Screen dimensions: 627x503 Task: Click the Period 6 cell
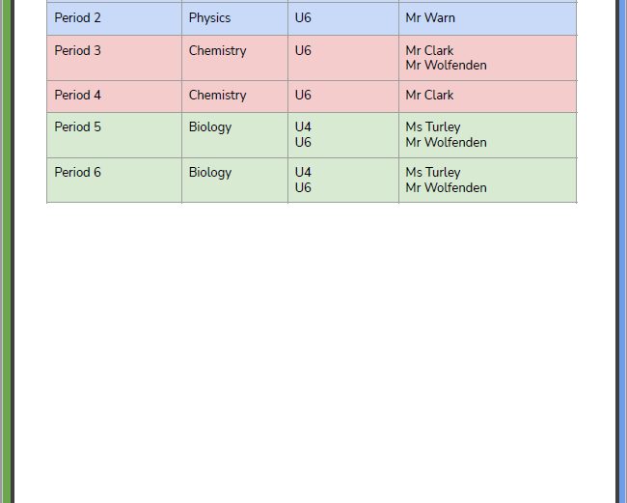tap(78, 173)
